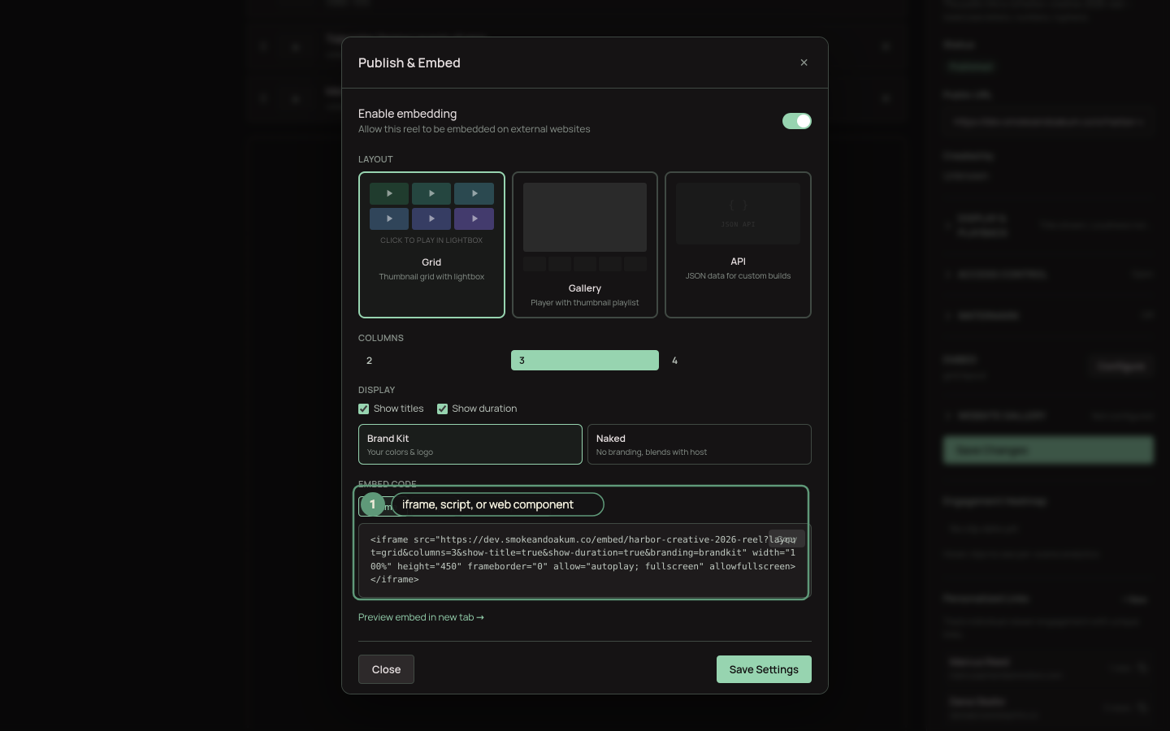Set columns to 4
This screenshot has height=731, width=1170.
[x=738, y=361]
